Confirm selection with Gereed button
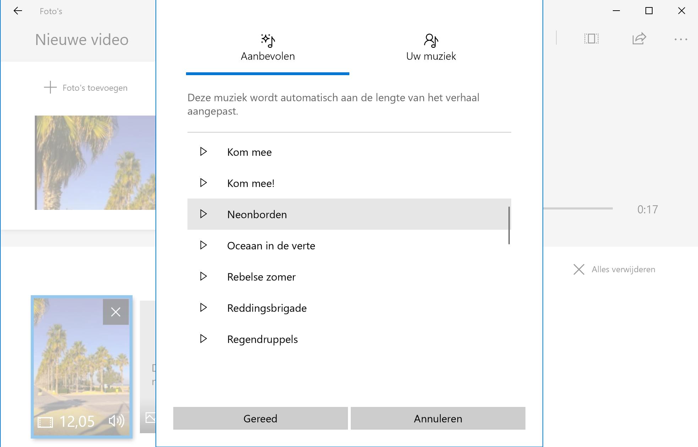698x447 pixels. coord(260,418)
